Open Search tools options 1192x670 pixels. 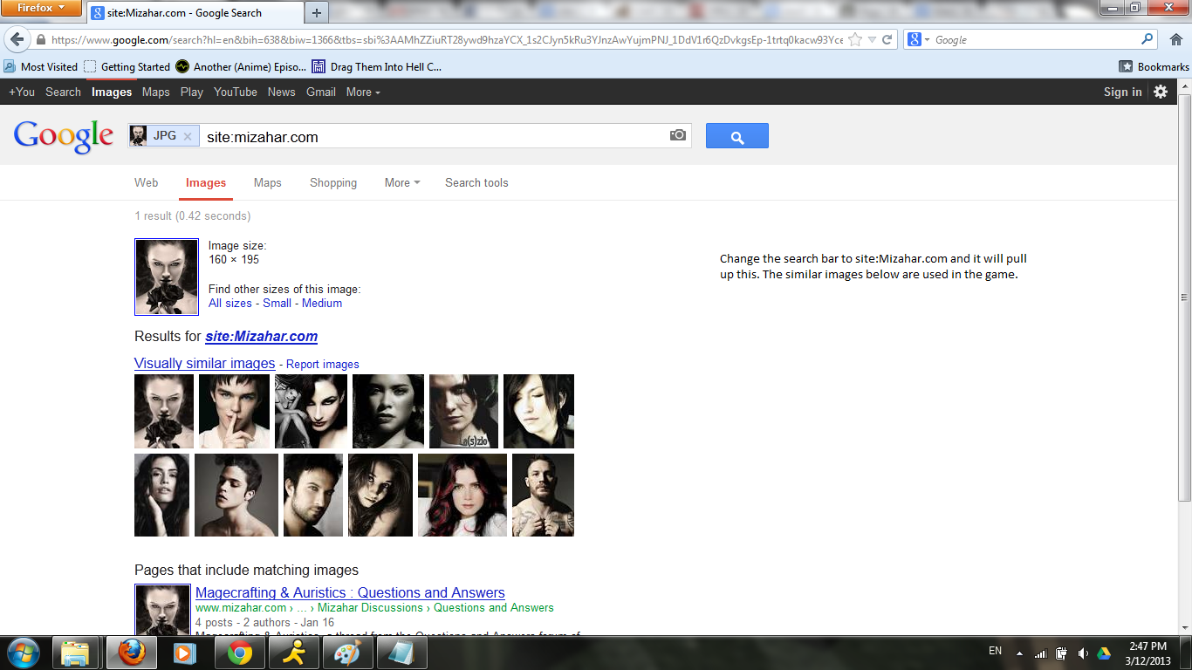pos(476,182)
